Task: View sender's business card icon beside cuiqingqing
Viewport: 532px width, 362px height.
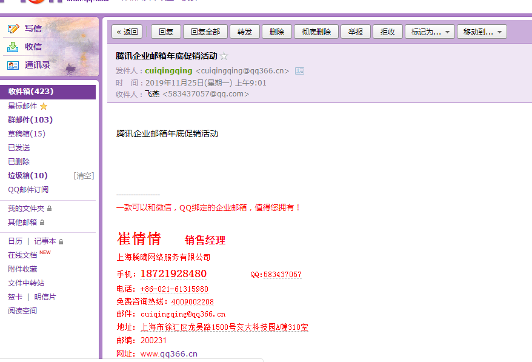Action: pyautogui.click(x=299, y=70)
